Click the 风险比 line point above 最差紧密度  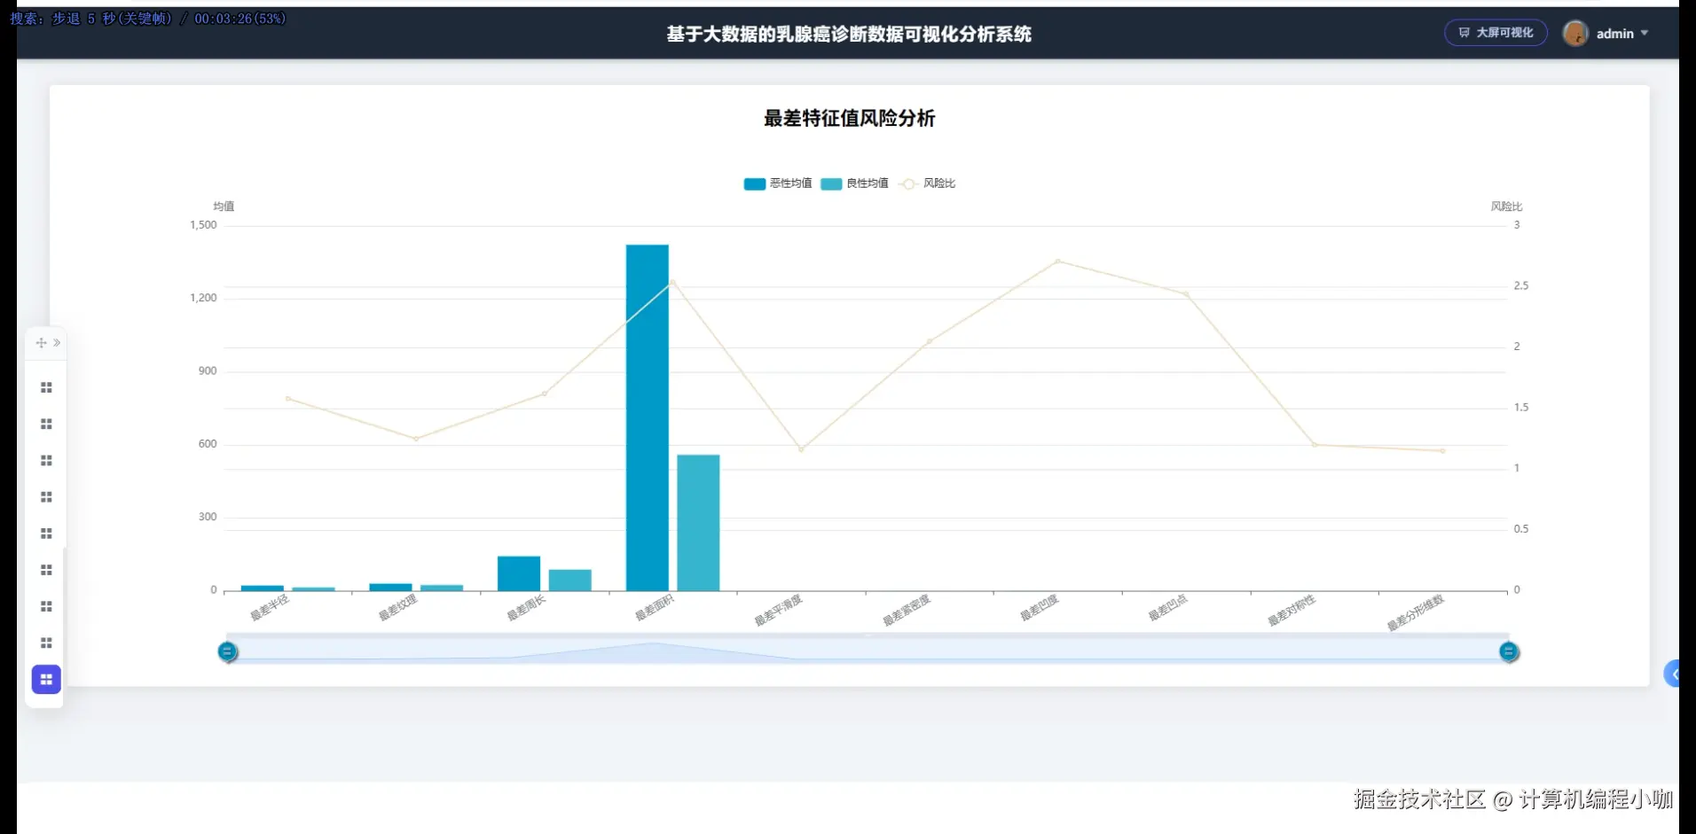pyautogui.click(x=930, y=341)
